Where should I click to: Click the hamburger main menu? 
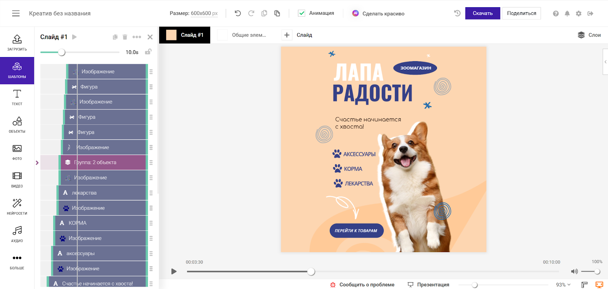(x=16, y=13)
